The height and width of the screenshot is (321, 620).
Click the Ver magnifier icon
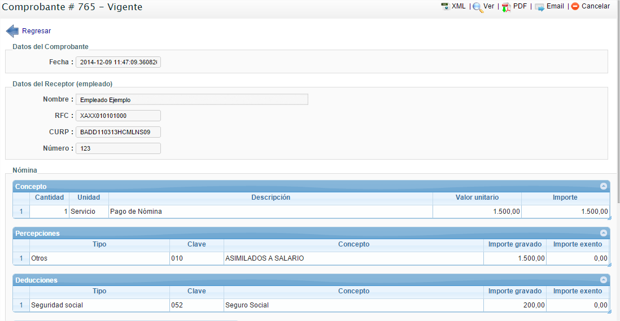tap(478, 7)
